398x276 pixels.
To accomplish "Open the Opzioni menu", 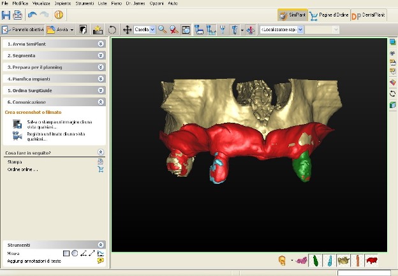I will pyautogui.click(x=156, y=3).
